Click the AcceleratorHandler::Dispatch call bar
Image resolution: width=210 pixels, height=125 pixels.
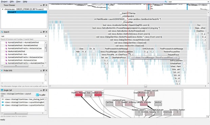pos(126,25)
